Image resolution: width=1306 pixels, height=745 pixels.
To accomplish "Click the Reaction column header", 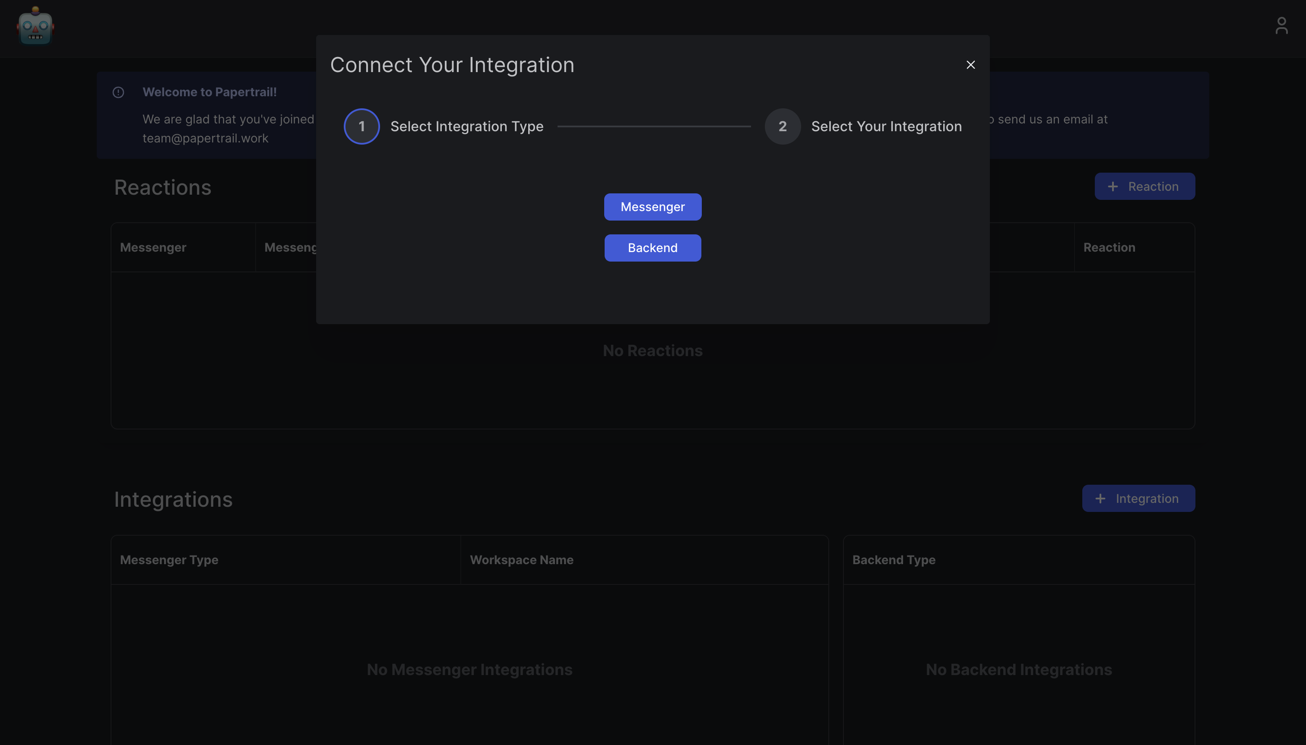I will [x=1109, y=248].
